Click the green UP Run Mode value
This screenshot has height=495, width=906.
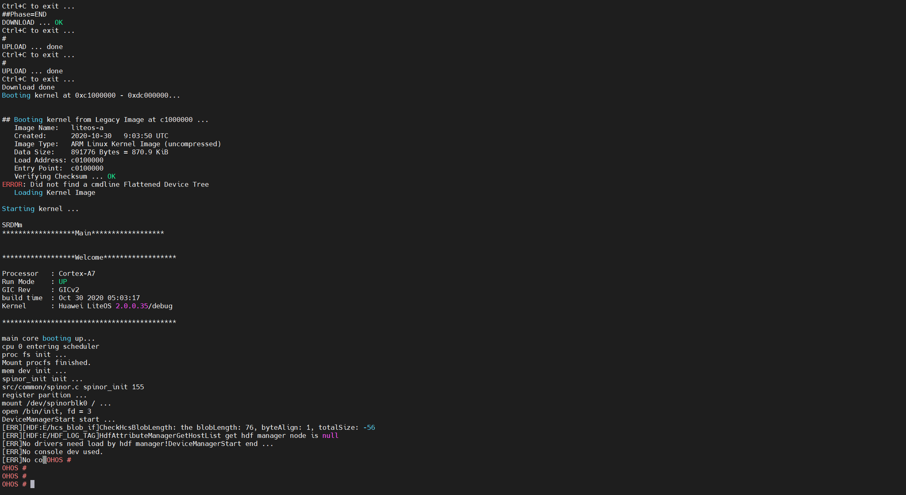(63, 282)
